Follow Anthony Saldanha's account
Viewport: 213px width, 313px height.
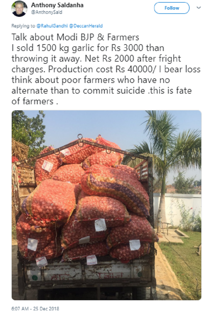(x=171, y=8)
